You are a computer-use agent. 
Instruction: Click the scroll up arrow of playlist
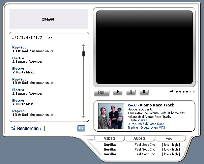(x=83, y=45)
